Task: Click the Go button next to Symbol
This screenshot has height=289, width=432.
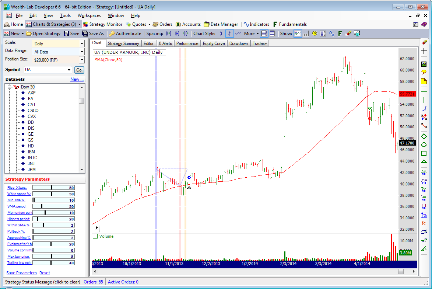Action: click(79, 70)
